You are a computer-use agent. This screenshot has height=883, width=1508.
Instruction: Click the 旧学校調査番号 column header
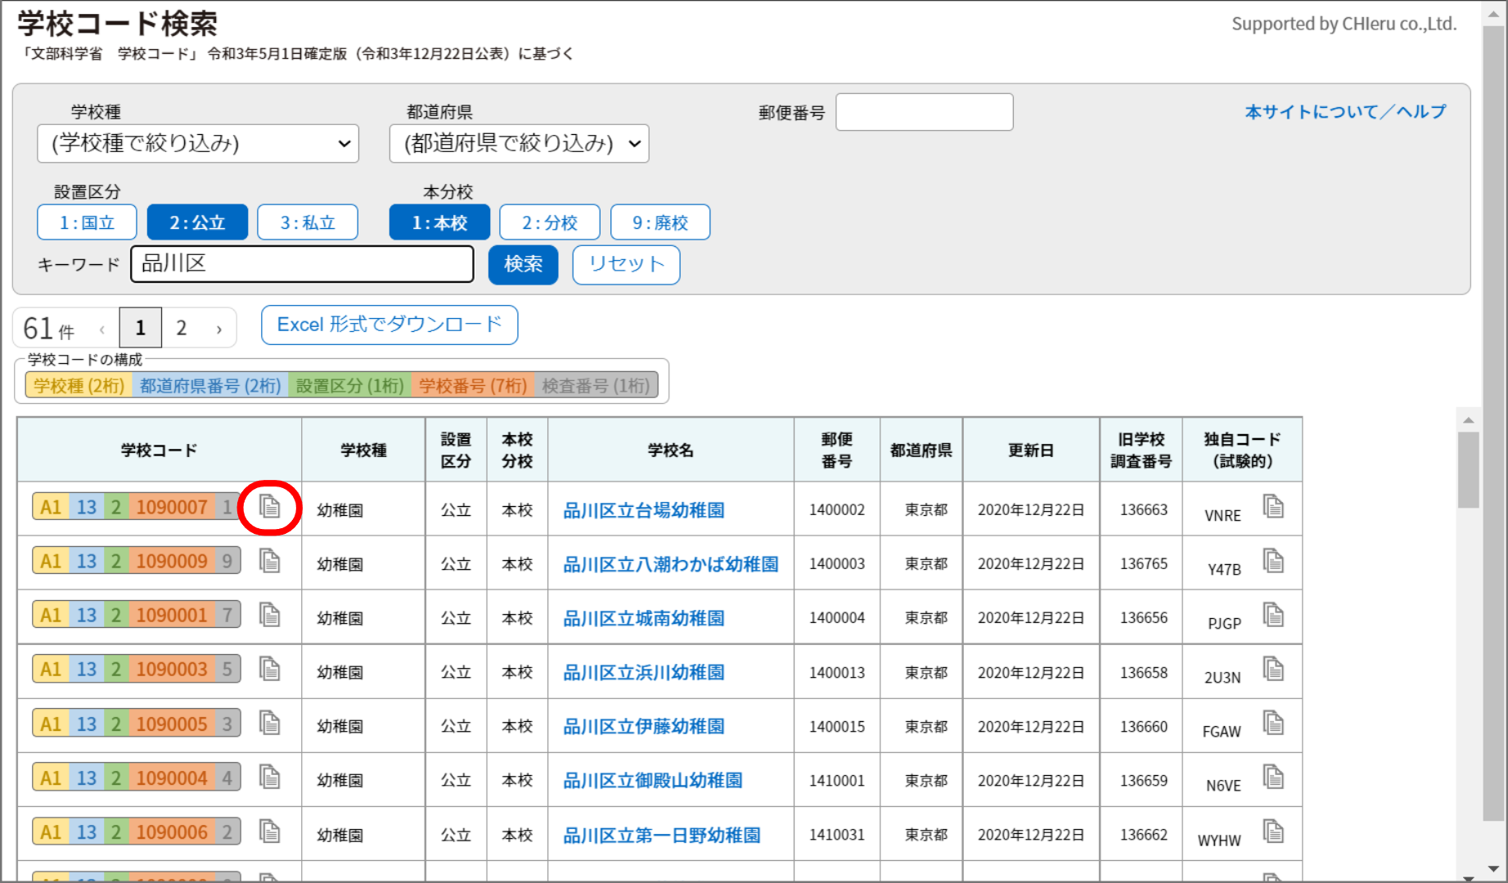pyautogui.click(x=1141, y=450)
